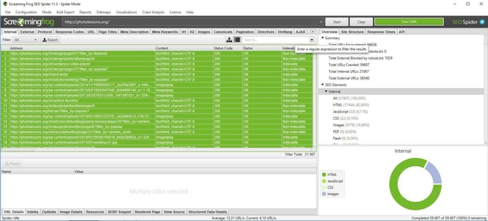This screenshot has height=221, width=488.
Task: Open the Structured Data Details tab
Action: [208, 212]
